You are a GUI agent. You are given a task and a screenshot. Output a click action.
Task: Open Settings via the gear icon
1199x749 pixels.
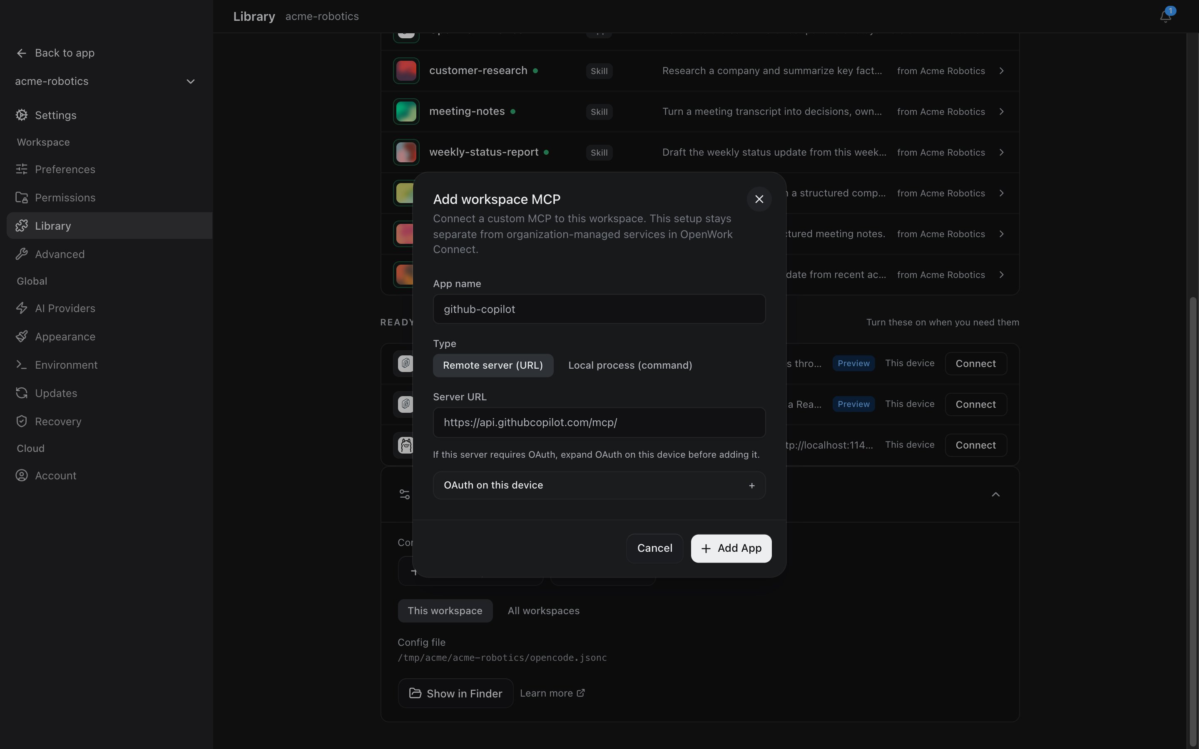click(x=21, y=115)
